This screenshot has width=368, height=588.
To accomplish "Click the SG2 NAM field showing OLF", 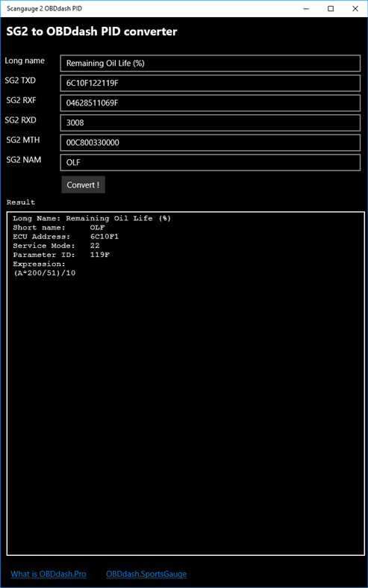I will [x=210, y=162].
